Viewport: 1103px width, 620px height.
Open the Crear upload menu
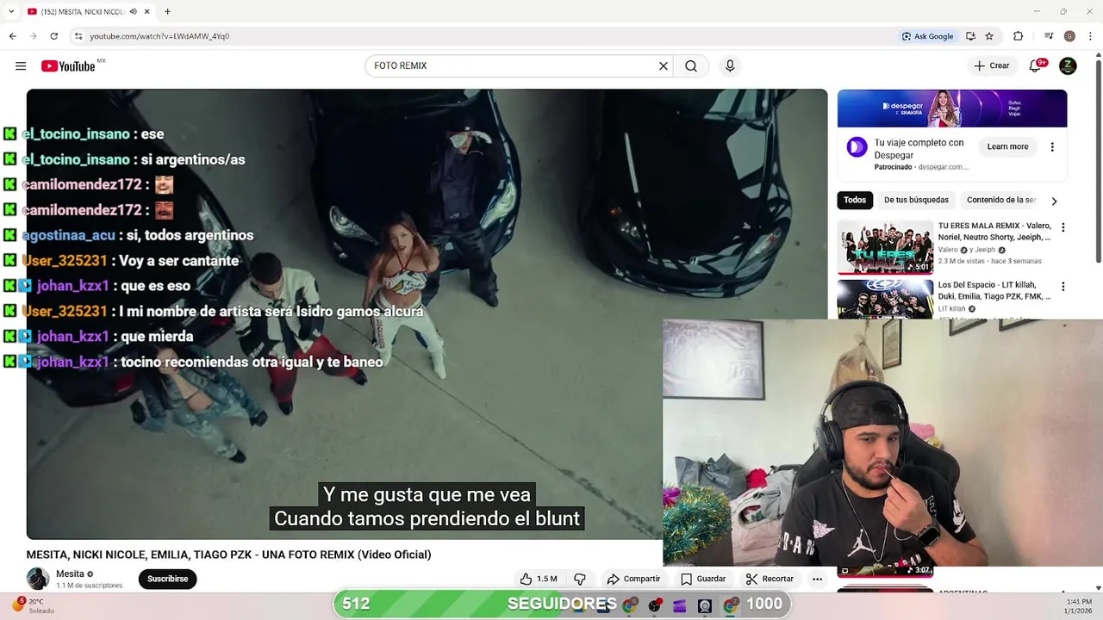991,66
